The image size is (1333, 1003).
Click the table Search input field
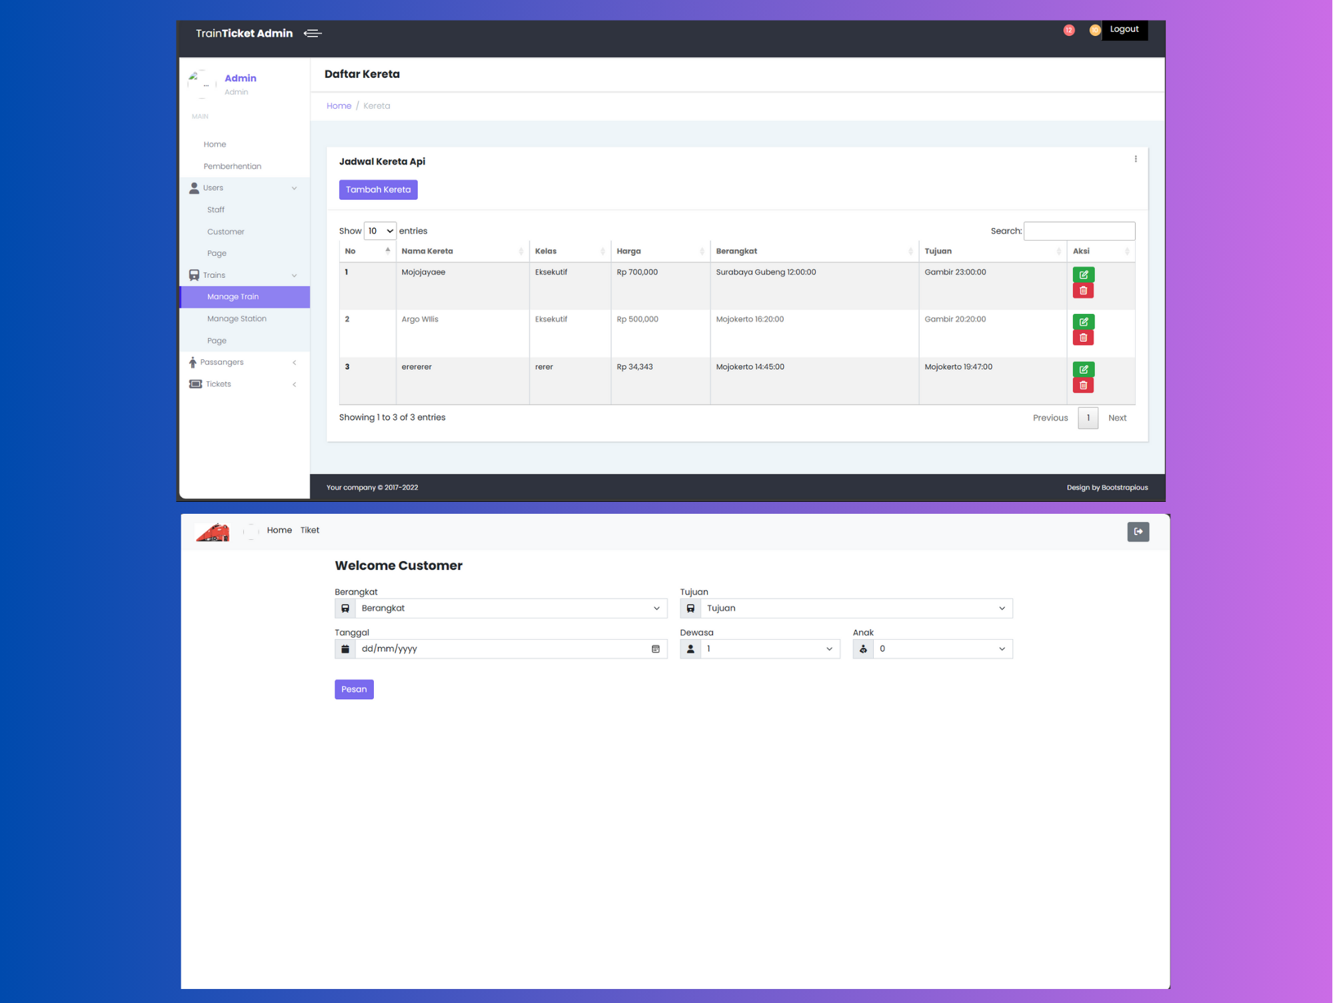(x=1078, y=231)
